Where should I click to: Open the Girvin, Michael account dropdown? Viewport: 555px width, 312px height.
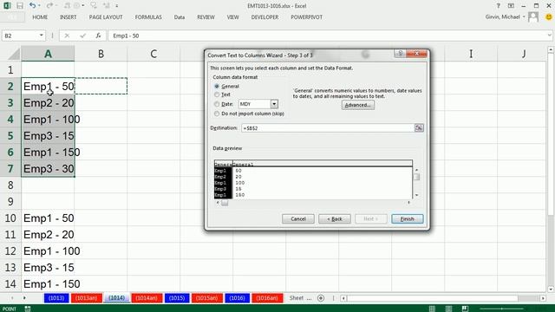tap(524, 17)
